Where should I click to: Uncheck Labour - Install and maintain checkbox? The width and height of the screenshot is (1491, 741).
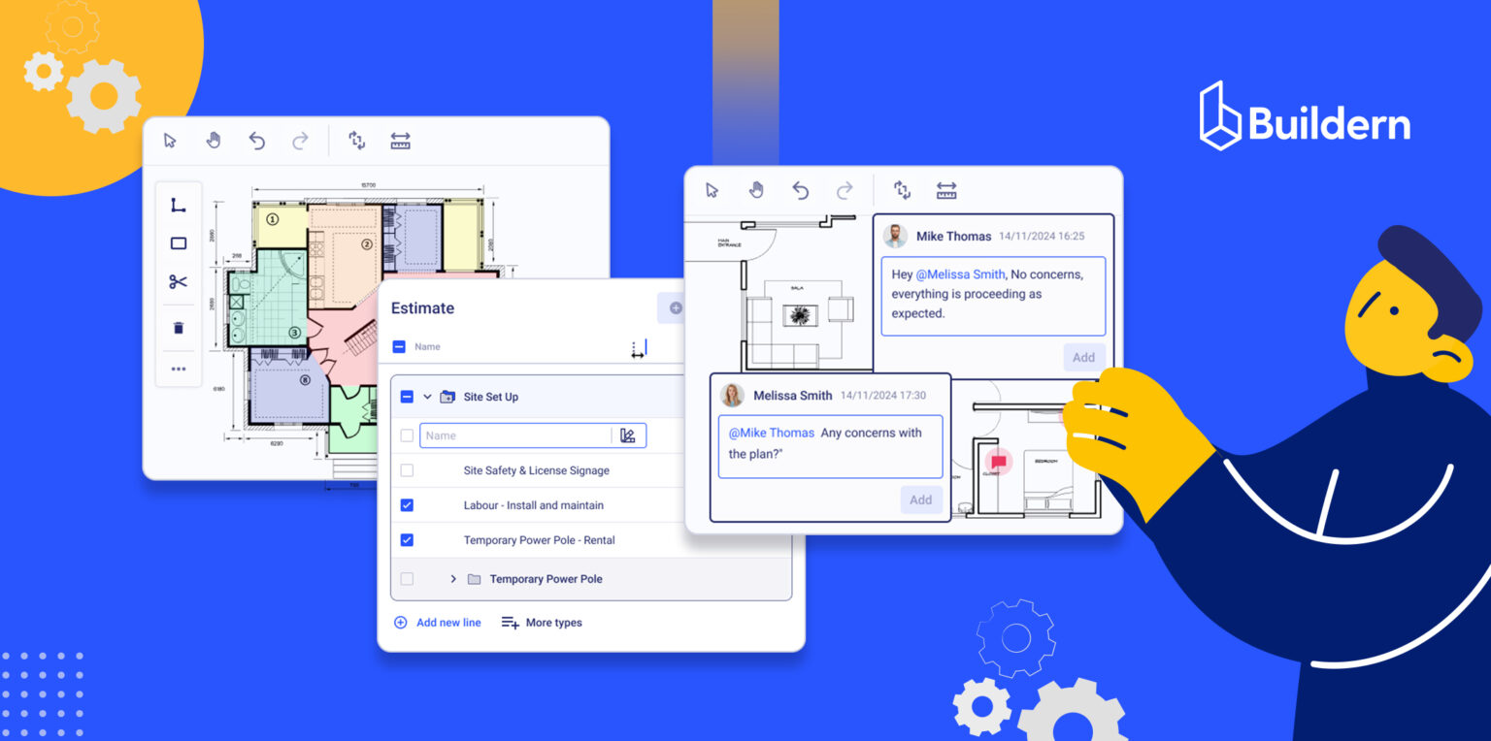tap(407, 505)
